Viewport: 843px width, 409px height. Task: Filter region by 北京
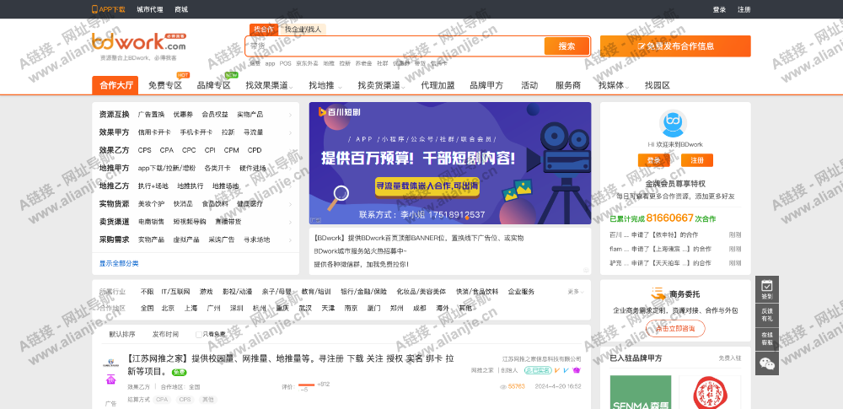pos(169,309)
